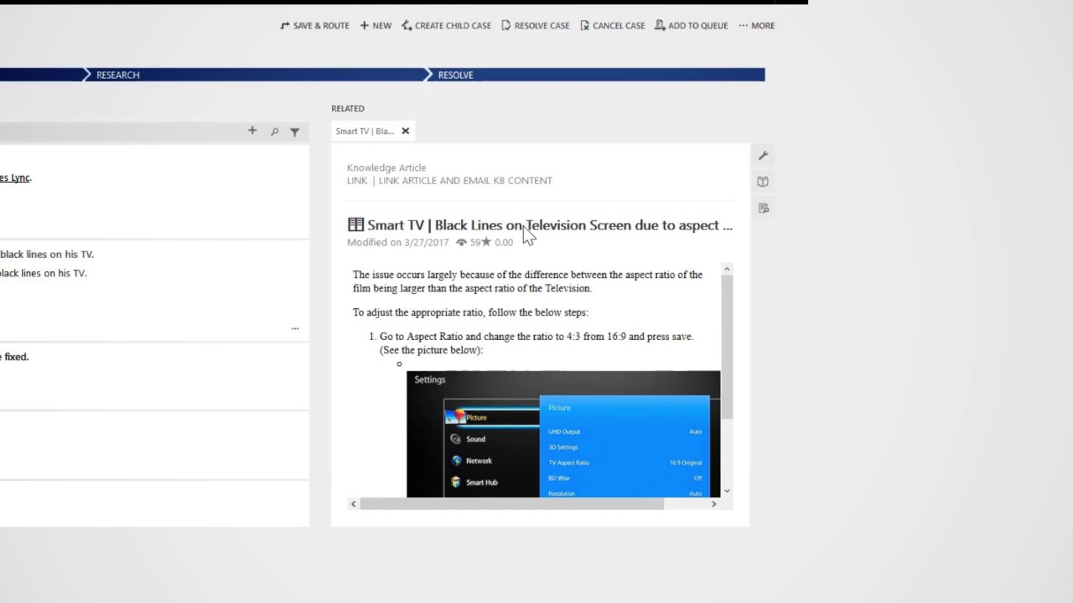Select the Research process stage
This screenshot has height=603, width=1073.
[117, 75]
